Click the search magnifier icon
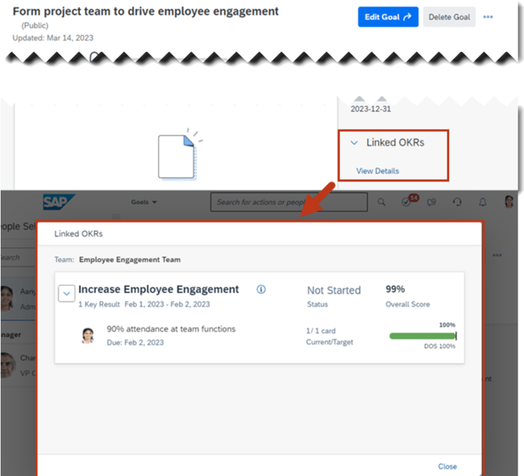This screenshot has height=476, width=524. pos(382,202)
